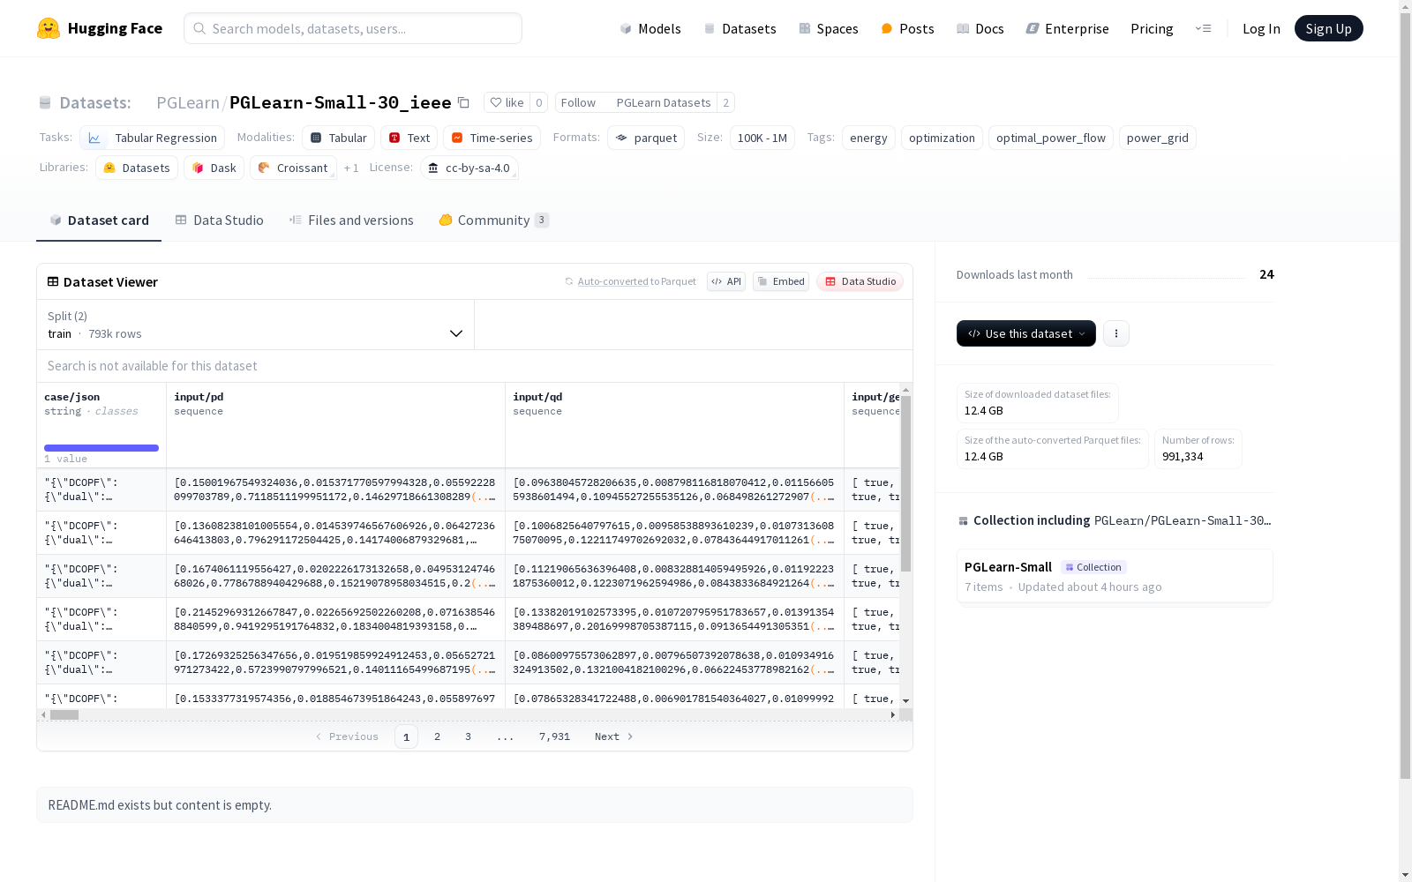Expand the more navigation menu icon
The image size is (1412, 882).
pos(1204,28)
